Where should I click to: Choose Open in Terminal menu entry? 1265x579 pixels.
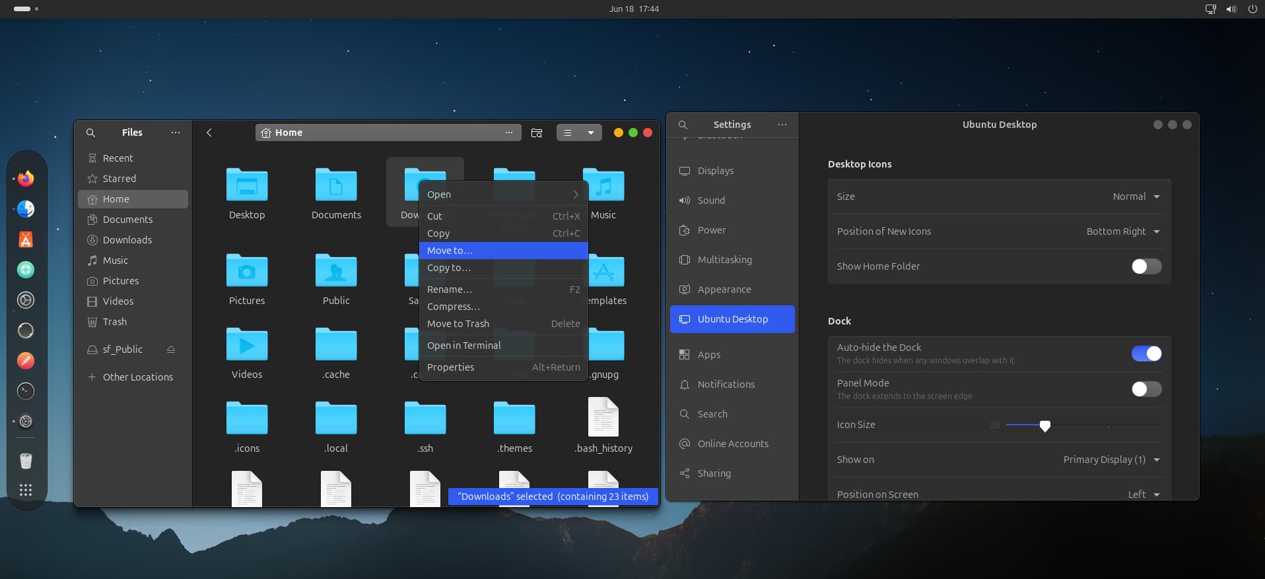pos(503,346)
